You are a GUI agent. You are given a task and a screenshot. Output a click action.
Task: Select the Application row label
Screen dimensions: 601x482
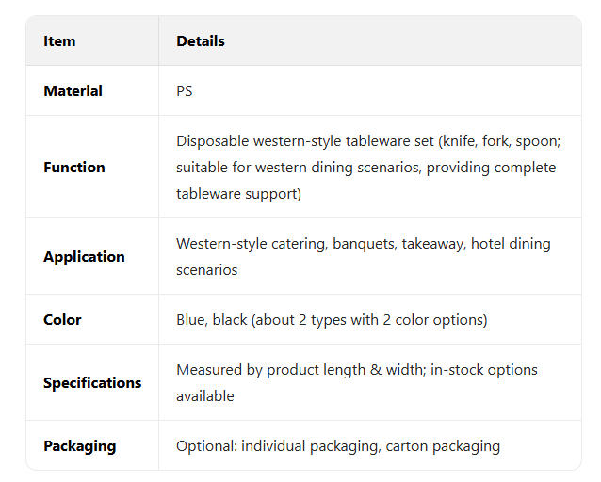[84, 257]
